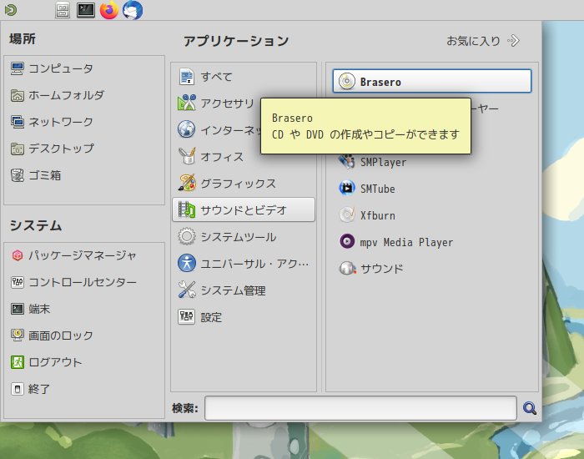Select the サウンドとビデオ category
Screen dimensions: 584x459
point(244,209)
